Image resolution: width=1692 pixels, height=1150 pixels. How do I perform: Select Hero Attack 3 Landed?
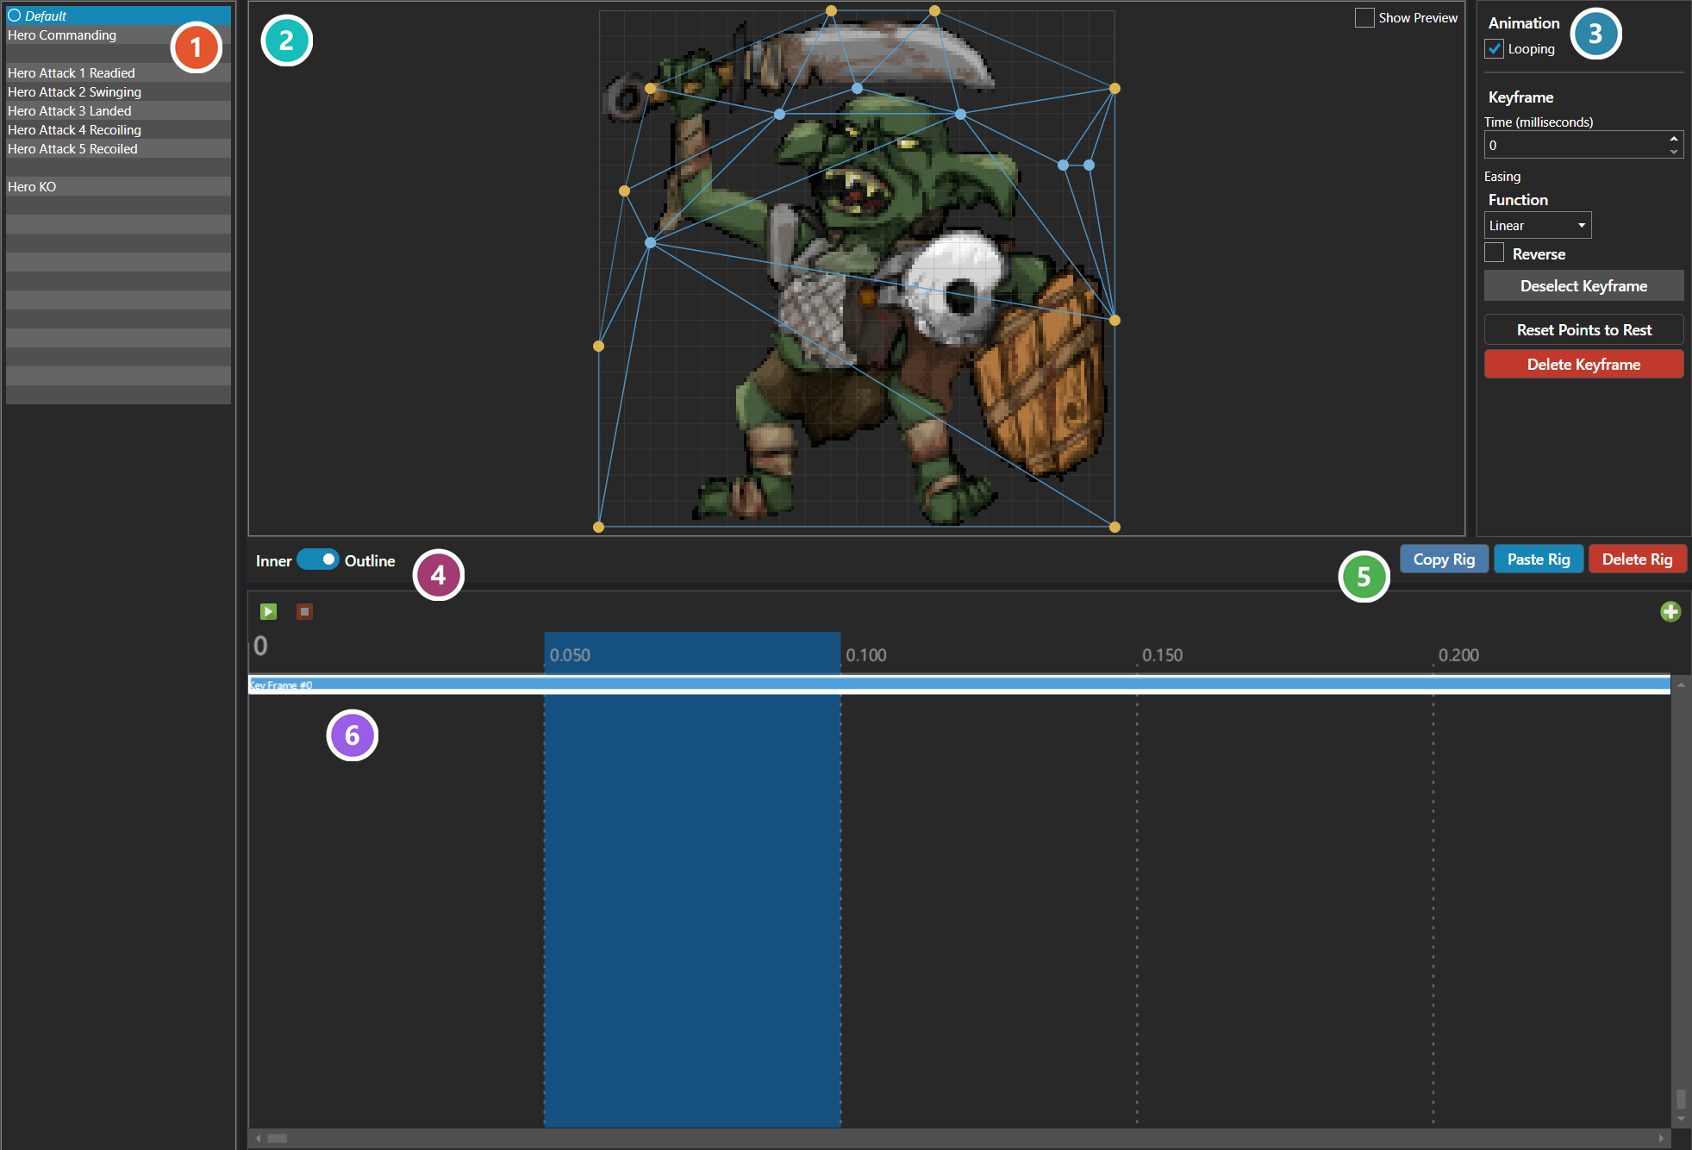coord(118,110)
